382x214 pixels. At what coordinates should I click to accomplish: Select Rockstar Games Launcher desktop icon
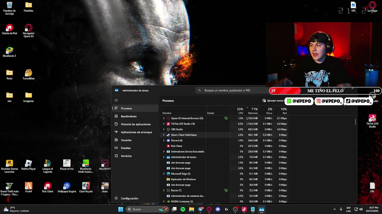coord(9,166)
